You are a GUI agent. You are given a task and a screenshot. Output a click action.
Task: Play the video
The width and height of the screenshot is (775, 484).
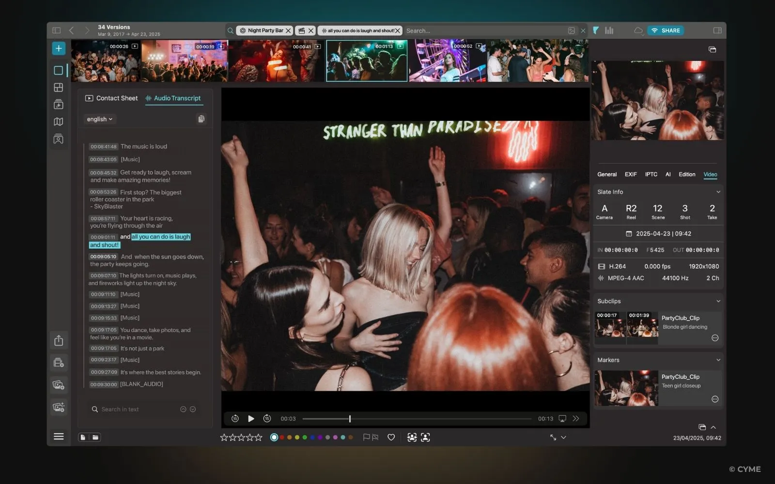pos(251,419)
